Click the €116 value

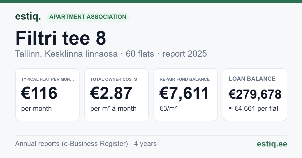39,93
